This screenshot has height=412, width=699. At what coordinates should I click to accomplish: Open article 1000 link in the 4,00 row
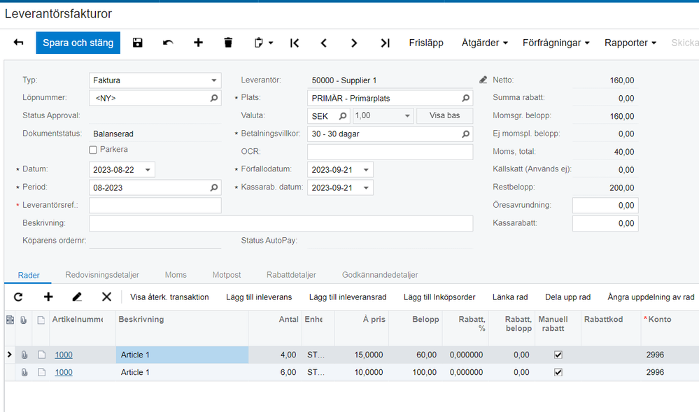coord(63,355)
